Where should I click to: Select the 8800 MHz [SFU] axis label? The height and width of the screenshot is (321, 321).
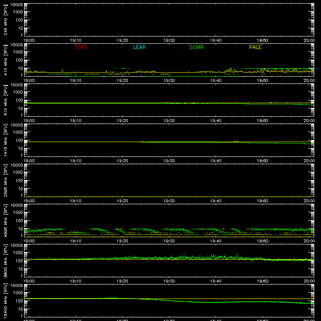point(5,260)
